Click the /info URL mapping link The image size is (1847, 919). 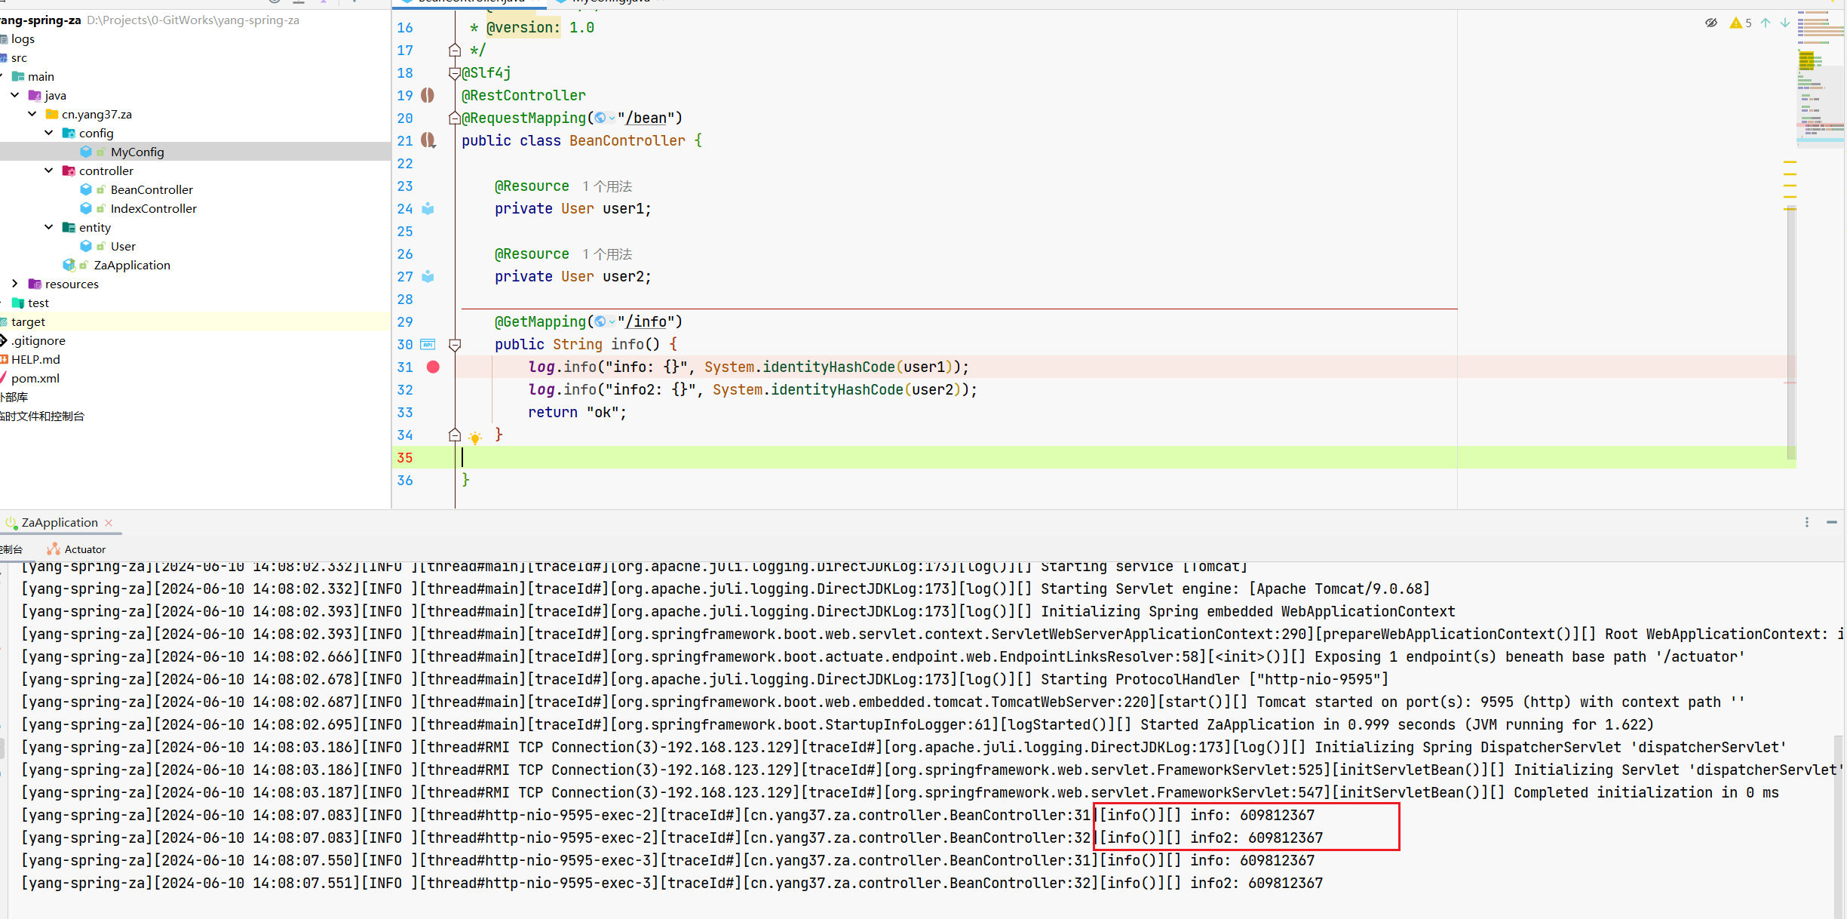point(646,321)
